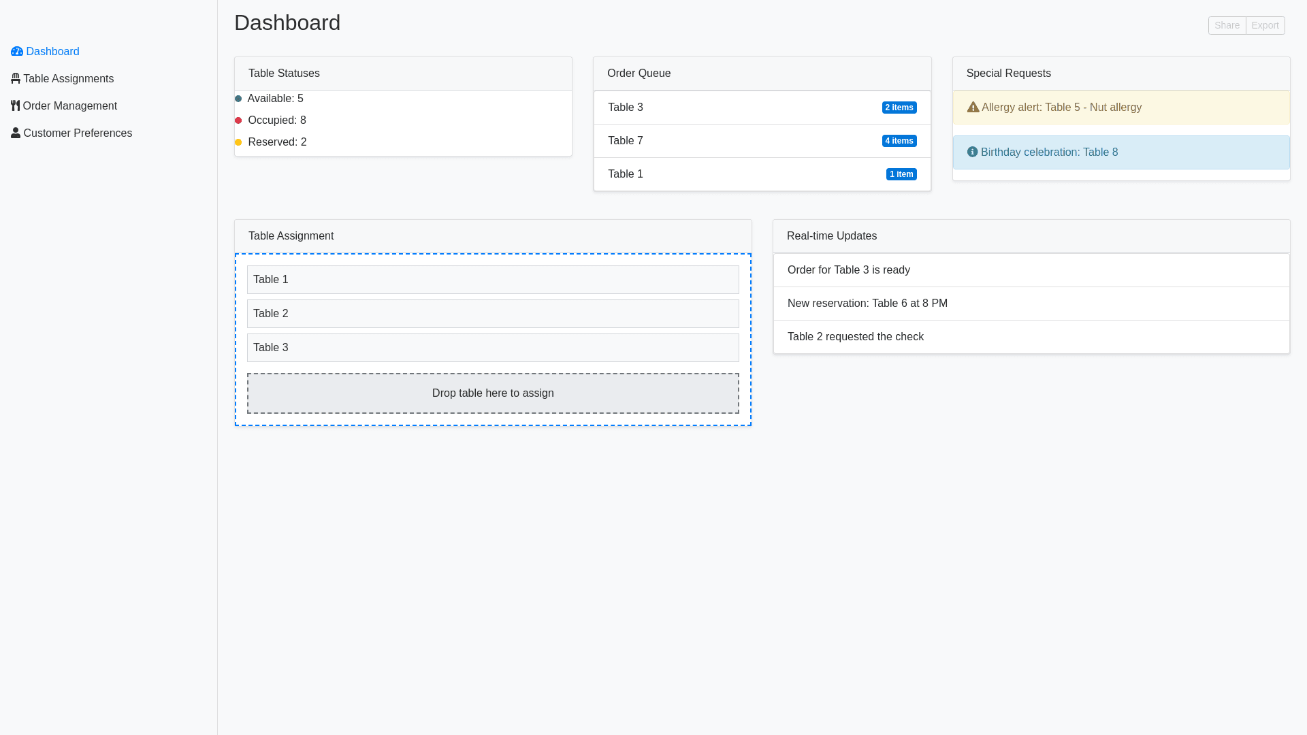
Task: Open 'Table 2 requested the check' update
Action: [856, 337]
